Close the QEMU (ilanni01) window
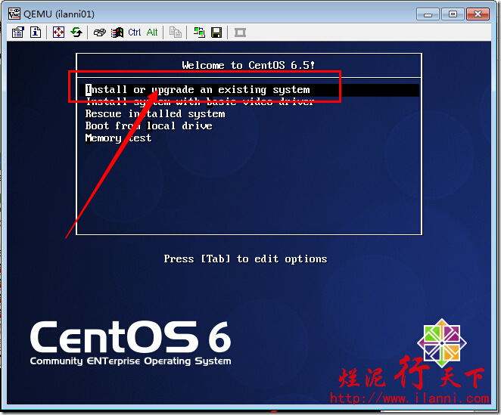Viewport: 501px width, 415px height. tap(478, 14)
